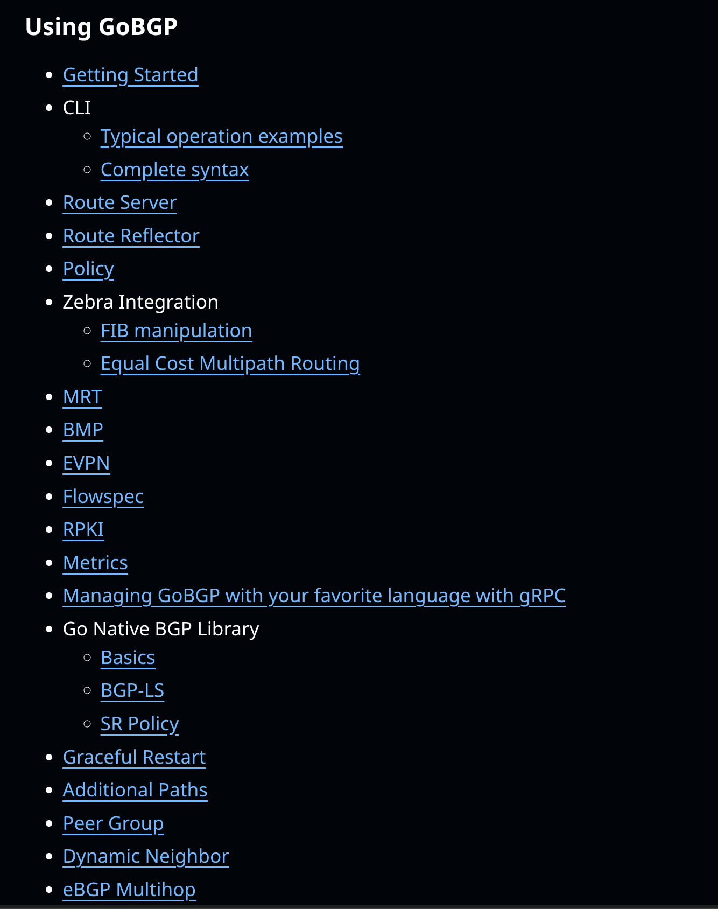Open Managing GoBGP with gRPC link
Viewport: 718px width, 909px height.
coord(314,596)
